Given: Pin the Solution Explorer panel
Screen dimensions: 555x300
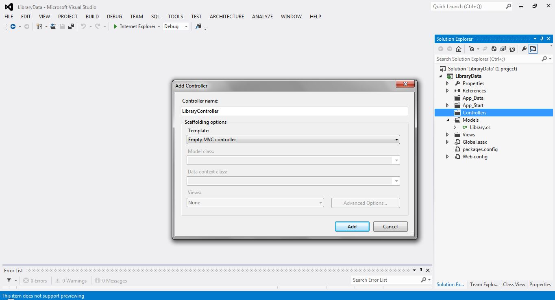Looking at the screenshot, I should point(542,39).
